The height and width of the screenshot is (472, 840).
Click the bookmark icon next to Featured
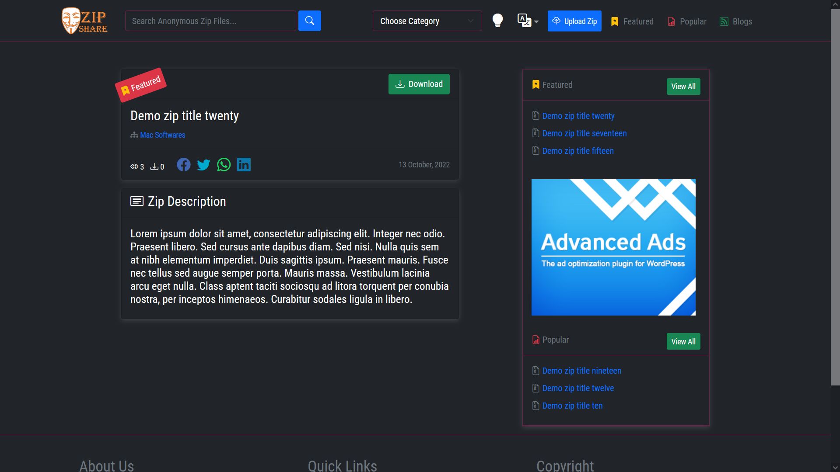click(614, 21)
